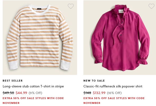Favorite the striped T-shirt with heart icon
This screenshot has width=156, height=106.
[71, 6]
